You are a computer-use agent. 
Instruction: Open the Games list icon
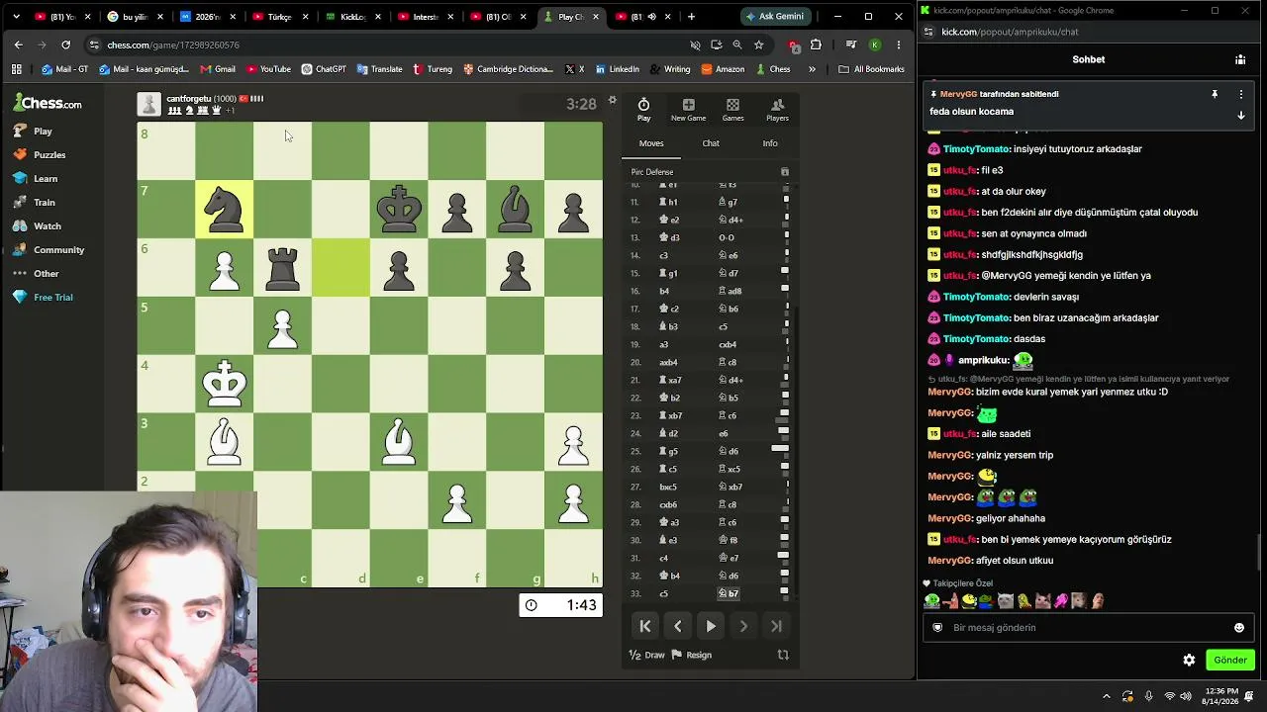click(x=732, y=110)
